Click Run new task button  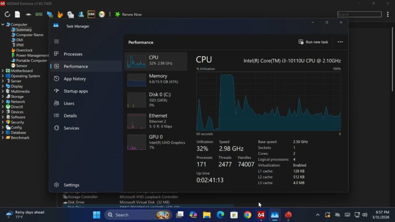pyautogui.click(x=314, y=42)
